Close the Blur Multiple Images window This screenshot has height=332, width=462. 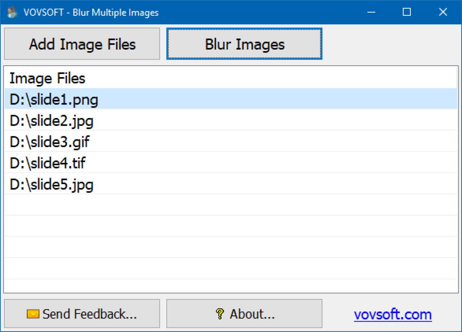click(x=443, y=12)
